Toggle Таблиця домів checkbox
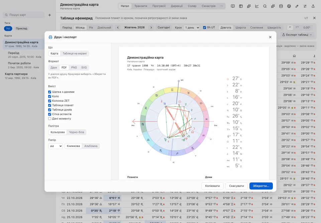 [49, 110]
